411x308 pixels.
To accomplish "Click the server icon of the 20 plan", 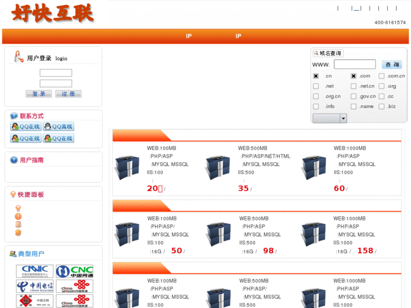I will coord(127,167).
